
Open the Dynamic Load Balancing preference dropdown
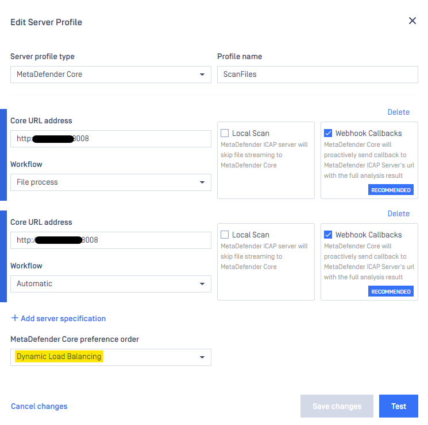tap(111, 357)
